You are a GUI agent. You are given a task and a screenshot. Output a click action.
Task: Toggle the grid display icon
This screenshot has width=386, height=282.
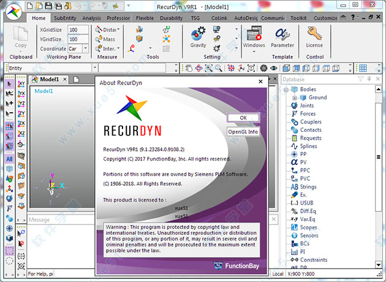point(363,68)
